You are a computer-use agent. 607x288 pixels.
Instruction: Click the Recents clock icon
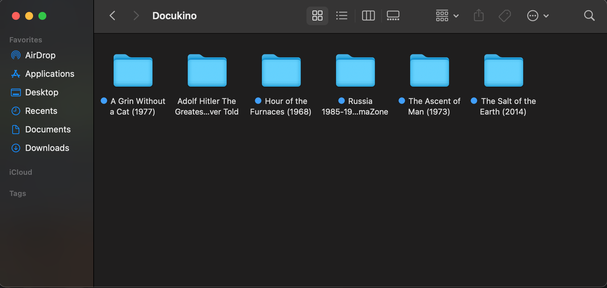pos(16,111)
